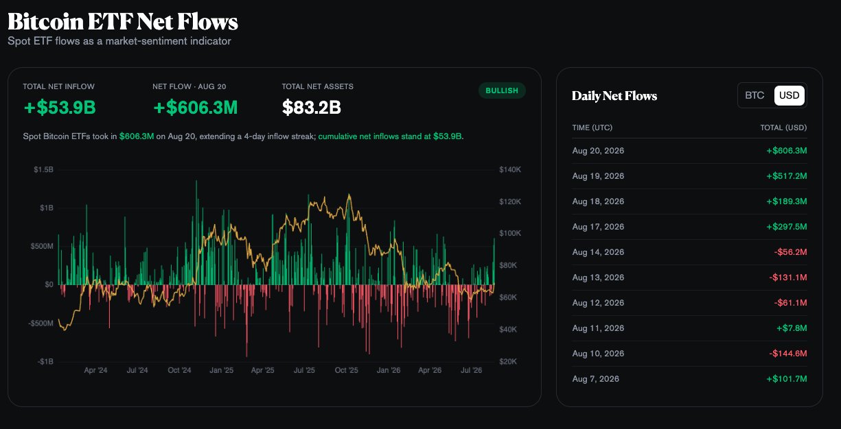Click the -$56.2M flow value
The image size is (841, 429).
(x=790, y=252)
